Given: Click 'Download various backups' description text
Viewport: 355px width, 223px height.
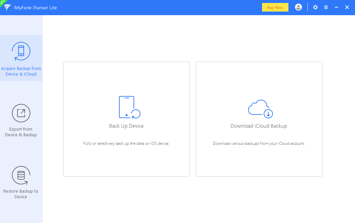Looking at the screenshot, I should [259, 143].
